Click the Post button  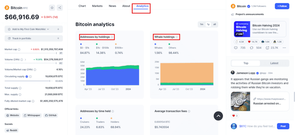283,126
